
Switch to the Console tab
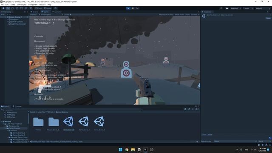pyautogui.click(x=17, y=106)
